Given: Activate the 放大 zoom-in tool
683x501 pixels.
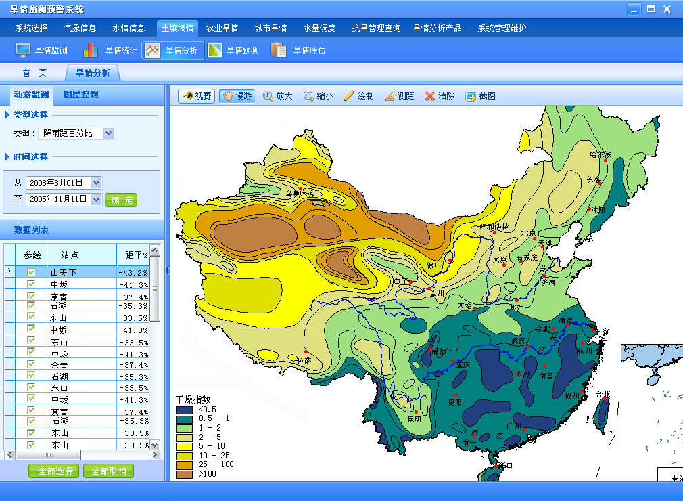Looking at the screenshot, I should (x=277, y=96).
